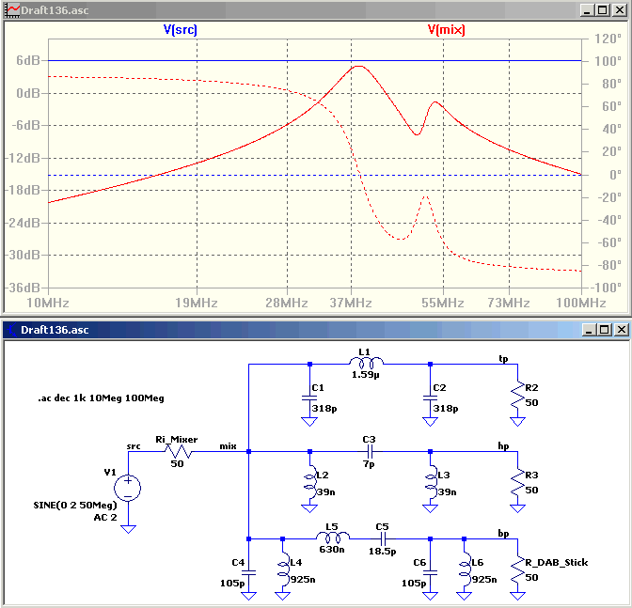Click the ground symbol under R_DAB_Stick resistor
Screen dimensions: 632x608
[517, 596]
